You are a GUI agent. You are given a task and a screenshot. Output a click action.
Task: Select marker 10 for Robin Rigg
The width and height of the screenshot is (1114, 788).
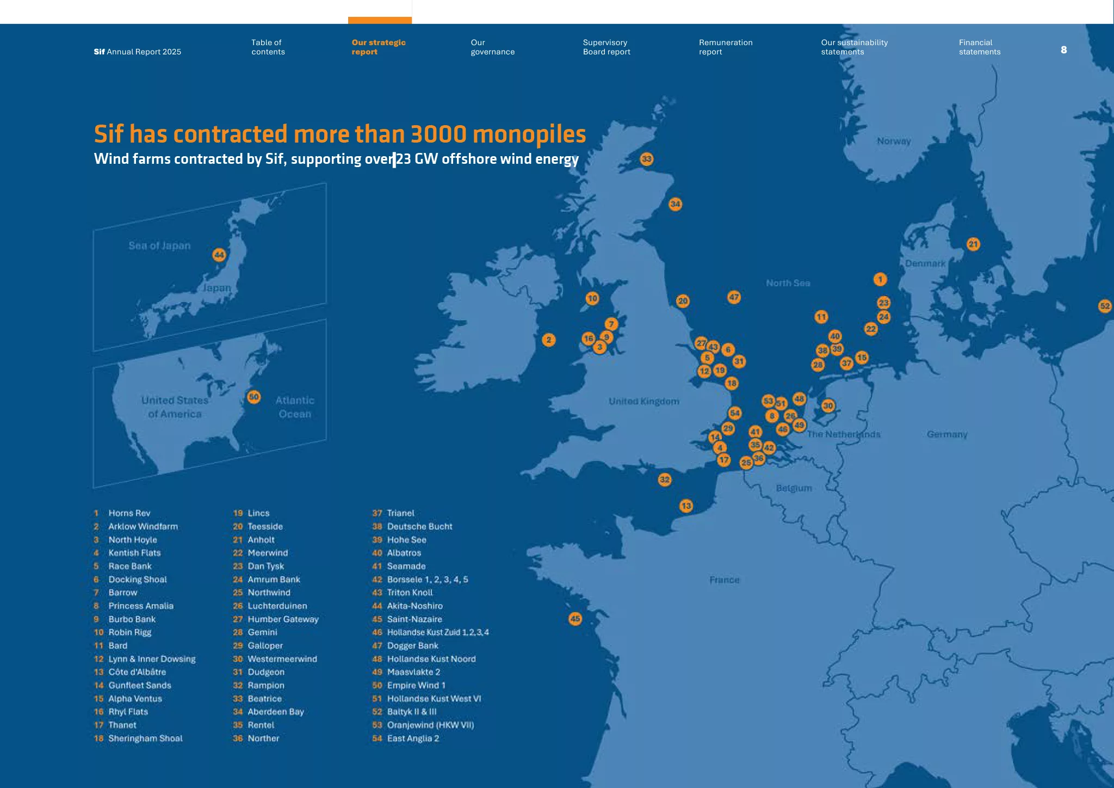(592, 298)
